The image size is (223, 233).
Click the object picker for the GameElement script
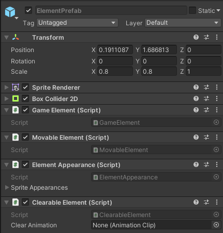tap(216, 122)
